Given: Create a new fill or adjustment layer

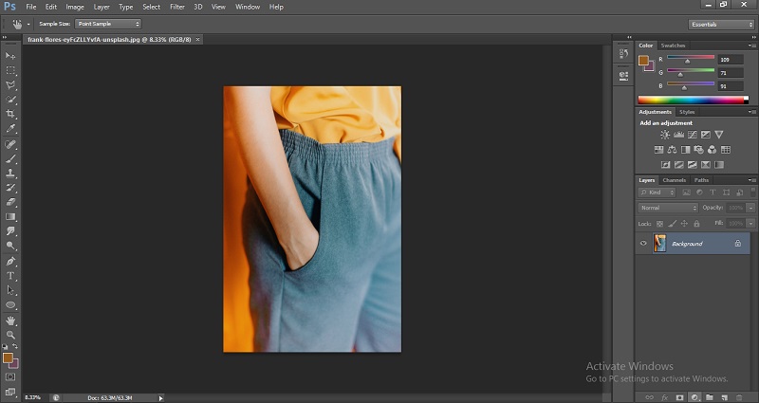Looking at the screenshot, I should 694,397.
